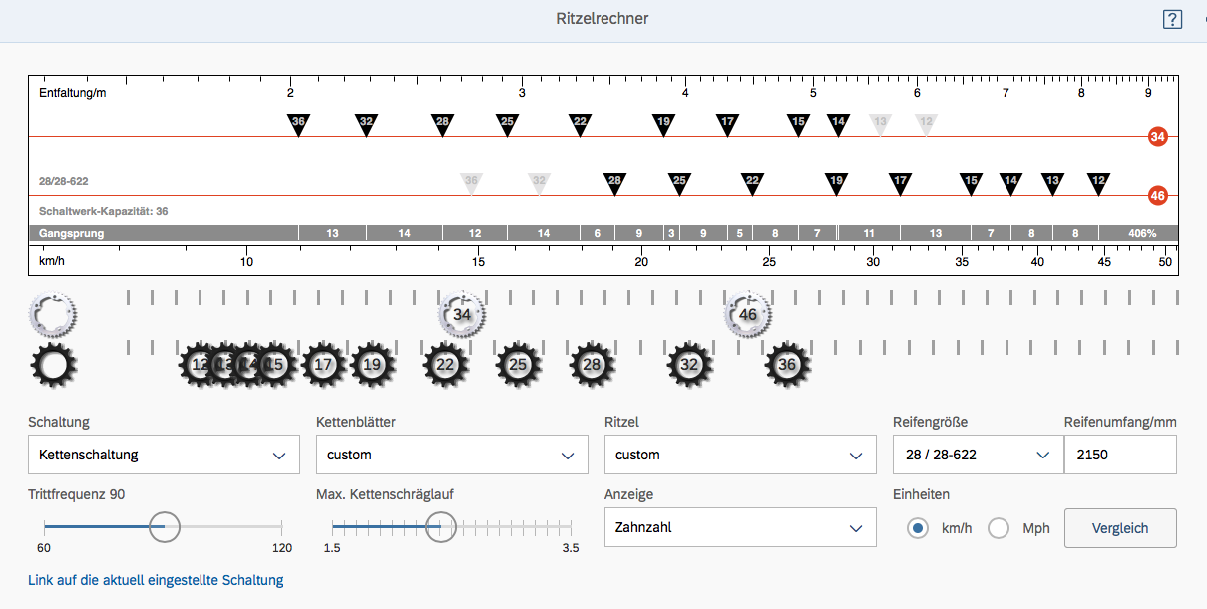
Task: Click the Reifenumfang input field
Action: (x=1120, y=455)
